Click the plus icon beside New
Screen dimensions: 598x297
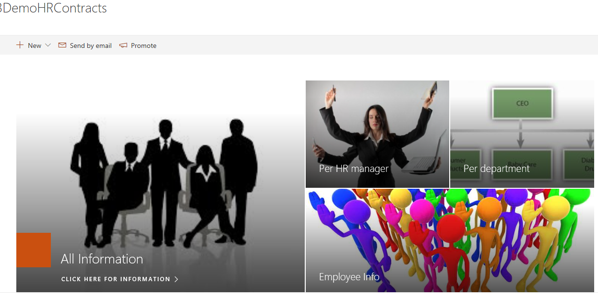click(20, 45)
